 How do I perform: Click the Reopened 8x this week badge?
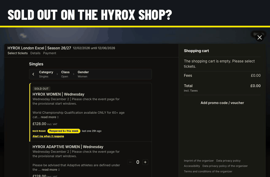pyautogui.click(x=64, y=131)
